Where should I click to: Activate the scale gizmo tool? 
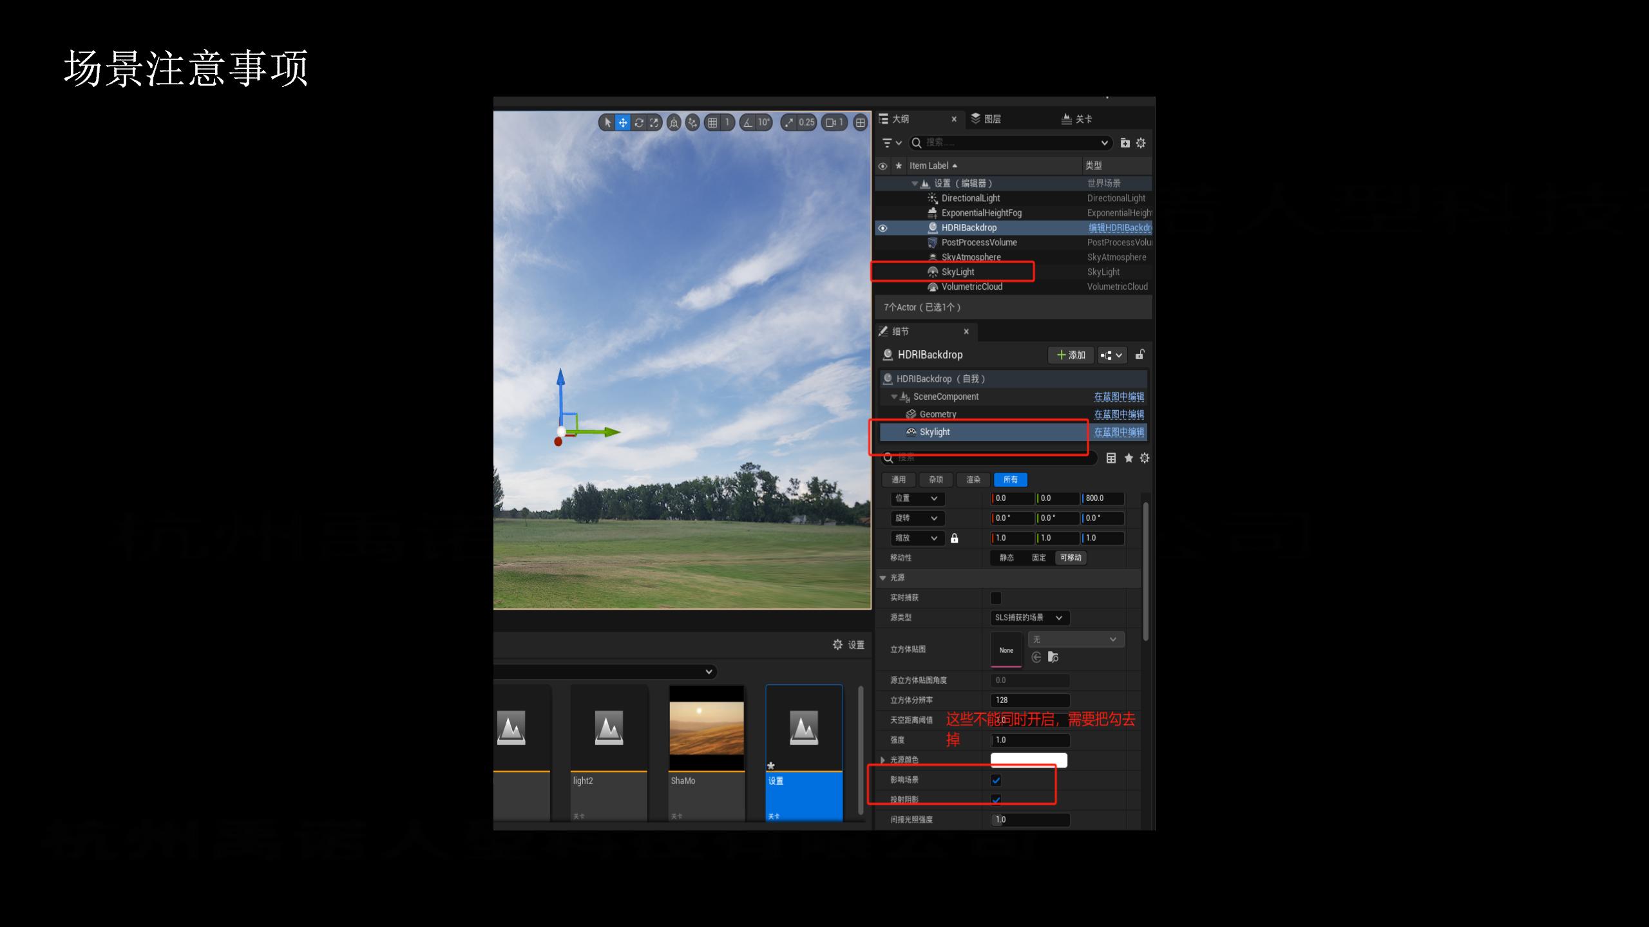(654, 122)
